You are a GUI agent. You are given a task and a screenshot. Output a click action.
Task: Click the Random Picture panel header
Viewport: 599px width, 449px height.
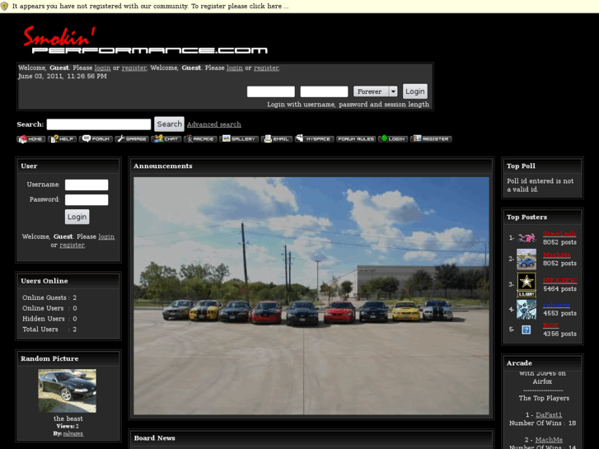tap(68, 358)
